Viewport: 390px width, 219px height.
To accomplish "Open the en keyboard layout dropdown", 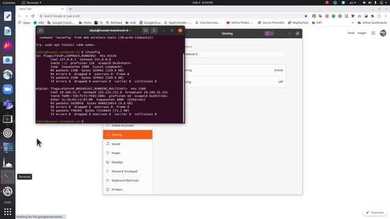I will (x=353, y=2).
